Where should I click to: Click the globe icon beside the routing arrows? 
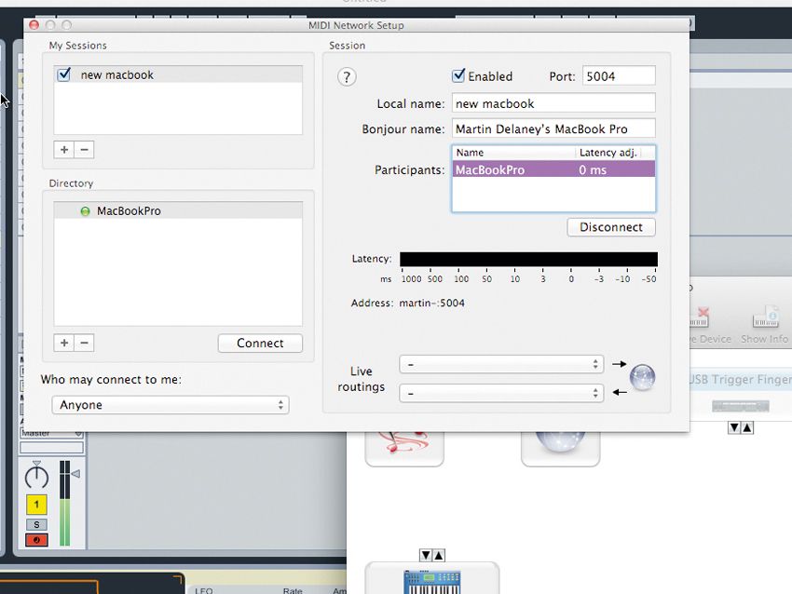[643, 378]
